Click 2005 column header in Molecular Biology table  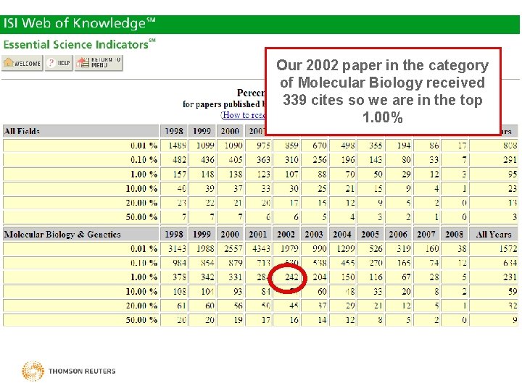coord(370,235)
